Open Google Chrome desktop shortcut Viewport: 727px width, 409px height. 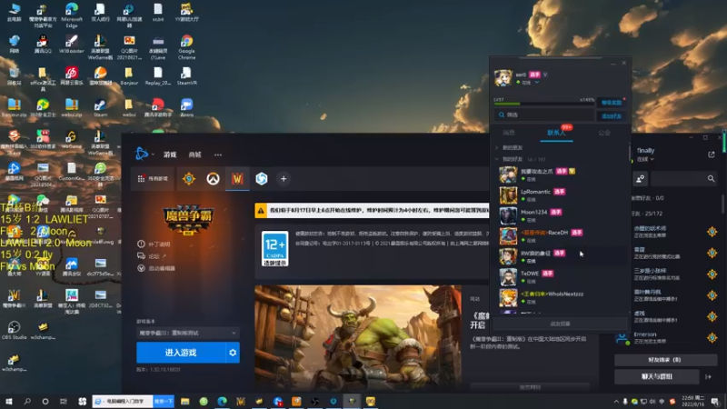pos(187,46)
